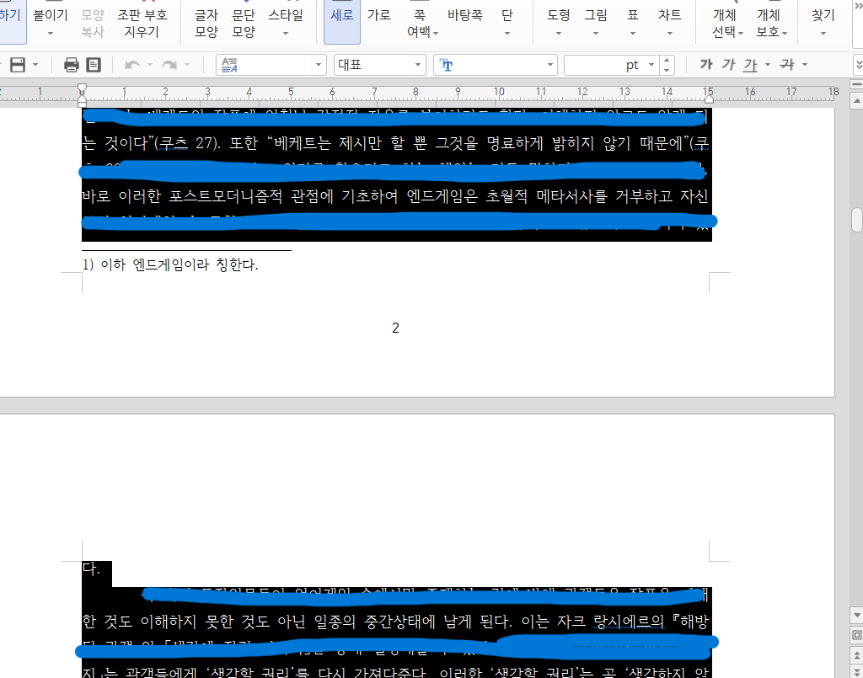Viewport: 863px width, 678px height.
Task: Open 글자 모양 character format
Action: pyautogui.click(x=206, y=22)
